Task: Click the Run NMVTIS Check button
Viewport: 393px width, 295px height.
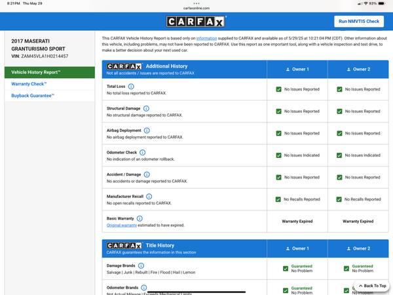Action: pos(359,22)
